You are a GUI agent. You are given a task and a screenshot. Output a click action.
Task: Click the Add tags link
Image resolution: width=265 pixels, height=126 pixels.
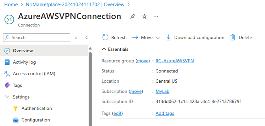pyautogui.click(x=165, y=113)
